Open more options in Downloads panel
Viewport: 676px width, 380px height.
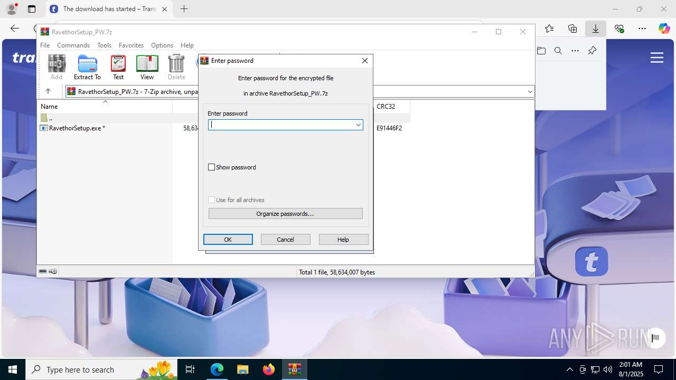tap(575, 51)
